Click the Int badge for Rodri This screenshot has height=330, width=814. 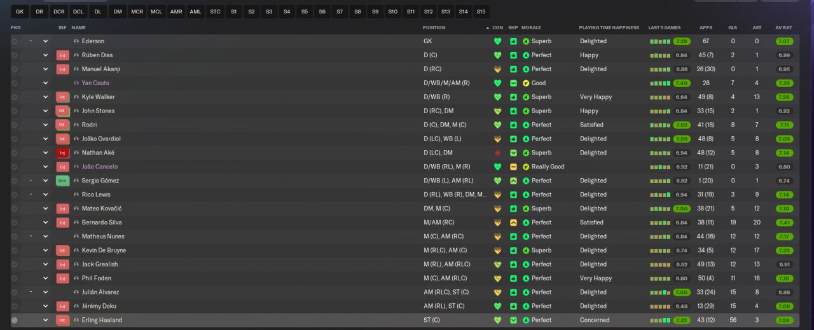tap(62, 125)
